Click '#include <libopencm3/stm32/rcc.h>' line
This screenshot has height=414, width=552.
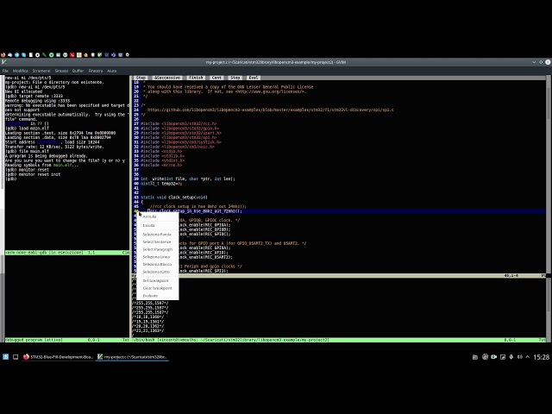(179, 124)
